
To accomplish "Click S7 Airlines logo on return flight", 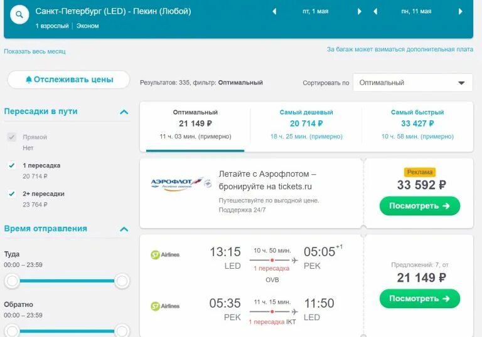I will tap(165, 306).
